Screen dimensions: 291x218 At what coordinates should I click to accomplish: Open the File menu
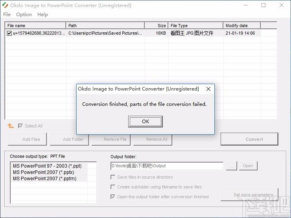coord(7,15)
